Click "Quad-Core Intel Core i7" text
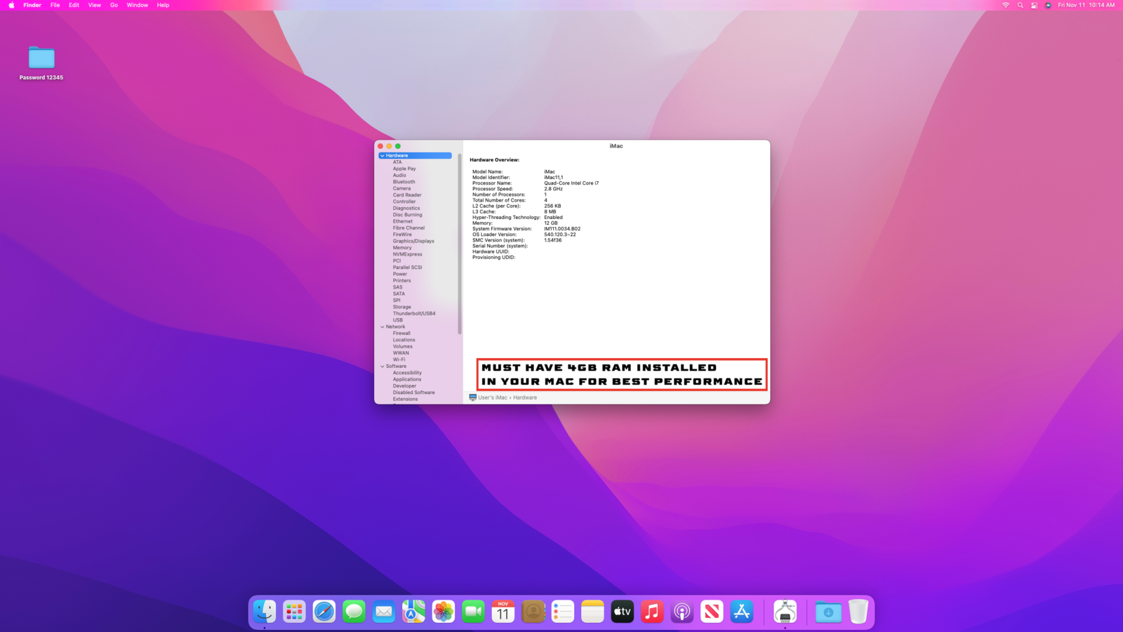The image size is (1123, 632). click(571, 183)
